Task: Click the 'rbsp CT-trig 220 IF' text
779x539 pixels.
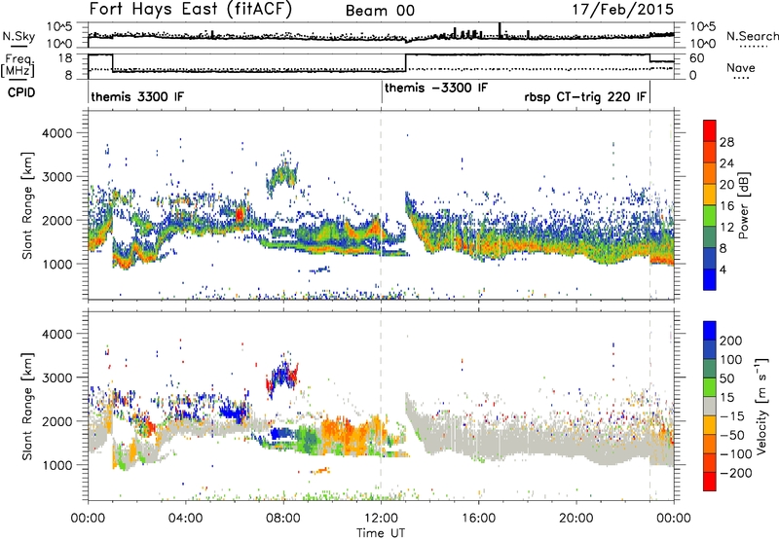Action: (x=585, y=96)
